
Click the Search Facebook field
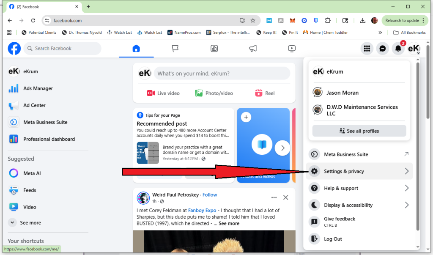pyautogui.click(x=63, y=49)
